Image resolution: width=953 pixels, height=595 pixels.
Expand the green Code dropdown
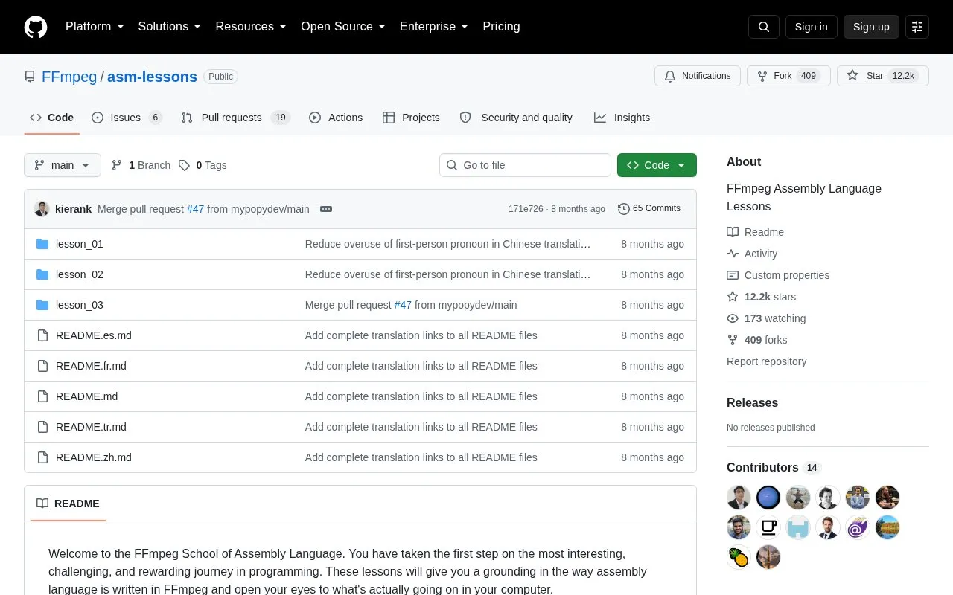pos(657,165)
